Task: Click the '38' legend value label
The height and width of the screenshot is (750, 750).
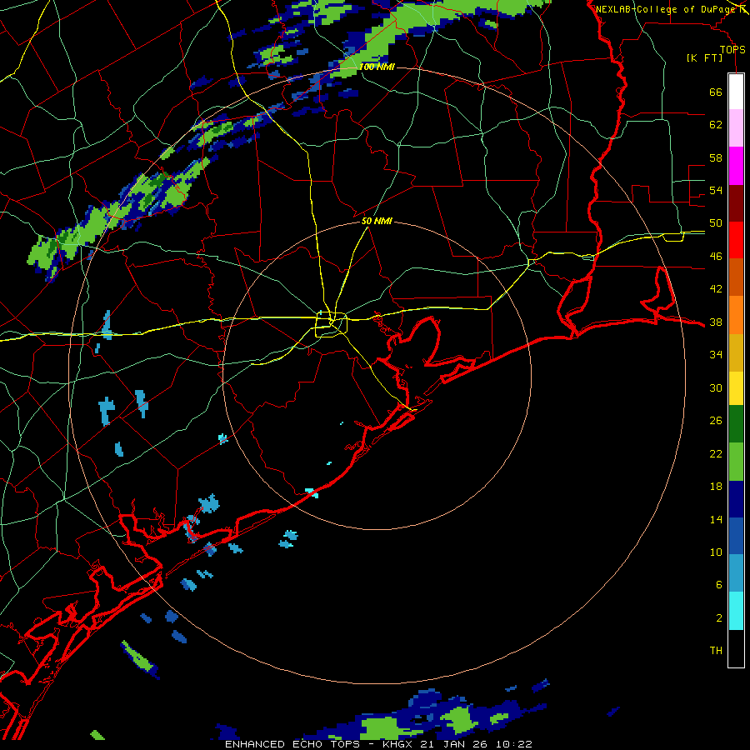Action: (716, 322)
